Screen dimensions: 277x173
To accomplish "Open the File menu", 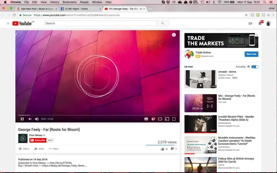I will coord(26,2).
